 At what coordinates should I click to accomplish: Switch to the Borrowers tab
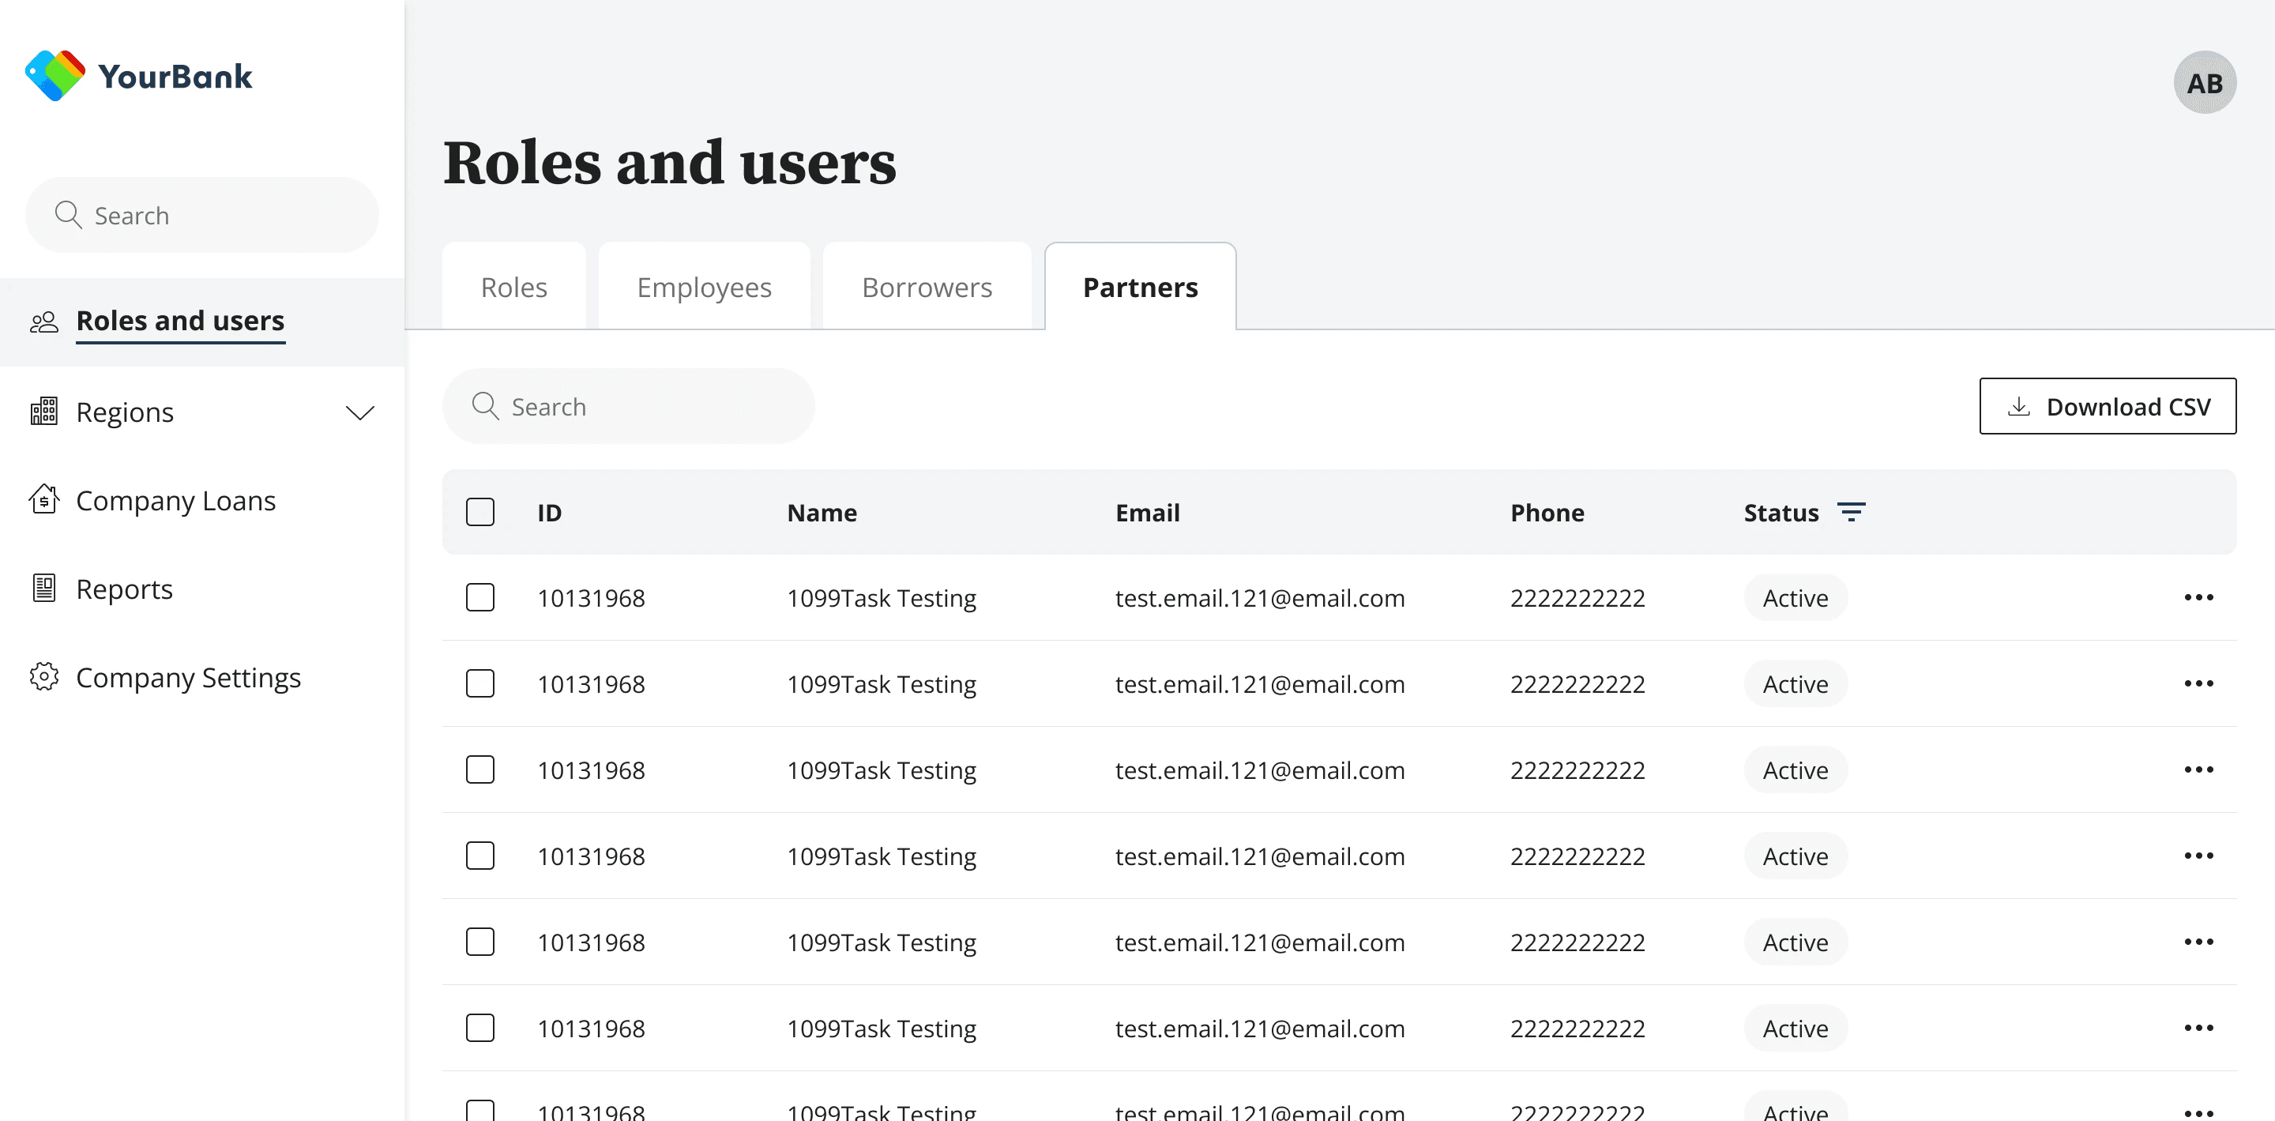coord(927,287)
